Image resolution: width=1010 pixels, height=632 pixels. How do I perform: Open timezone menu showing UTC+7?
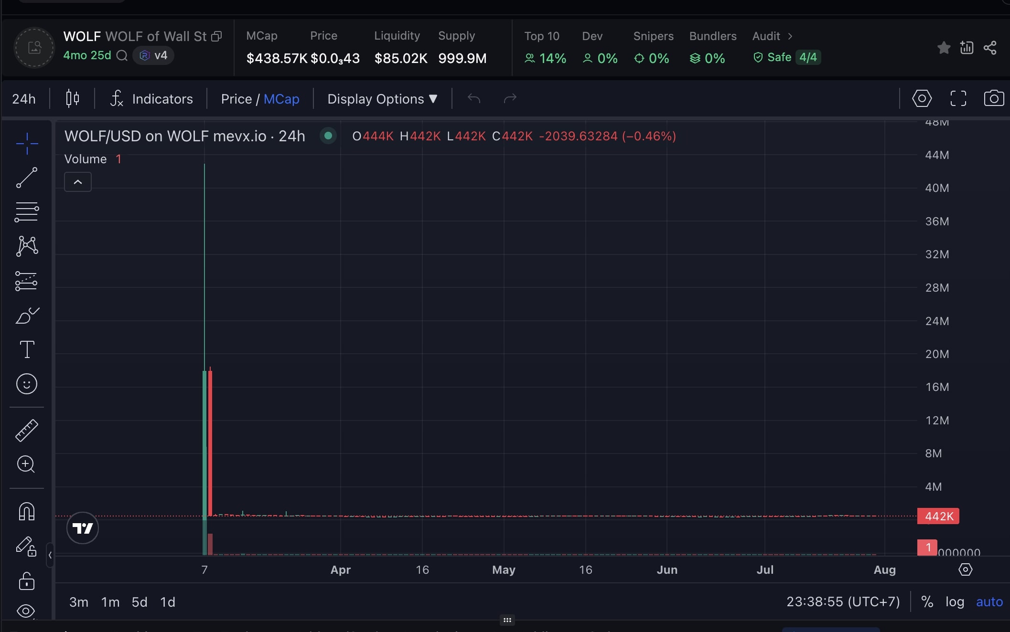(x=843, y=601)
